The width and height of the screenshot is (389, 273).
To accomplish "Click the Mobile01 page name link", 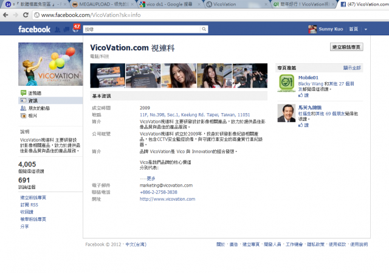I will click(x=308, y=77).
